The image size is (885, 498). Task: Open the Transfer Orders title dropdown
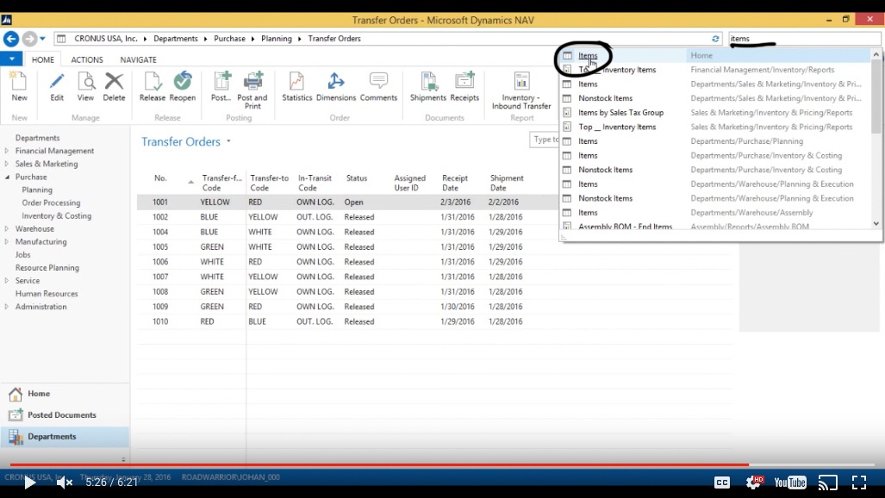pos(228,141)
